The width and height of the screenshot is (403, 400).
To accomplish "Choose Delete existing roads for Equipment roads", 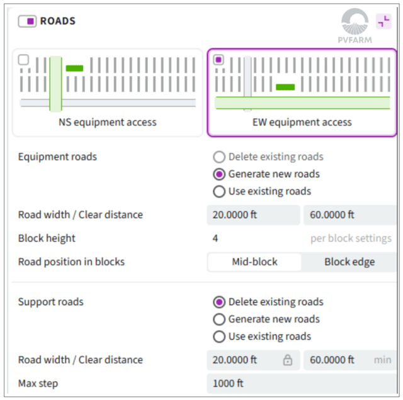I will (x=219, y=157).
